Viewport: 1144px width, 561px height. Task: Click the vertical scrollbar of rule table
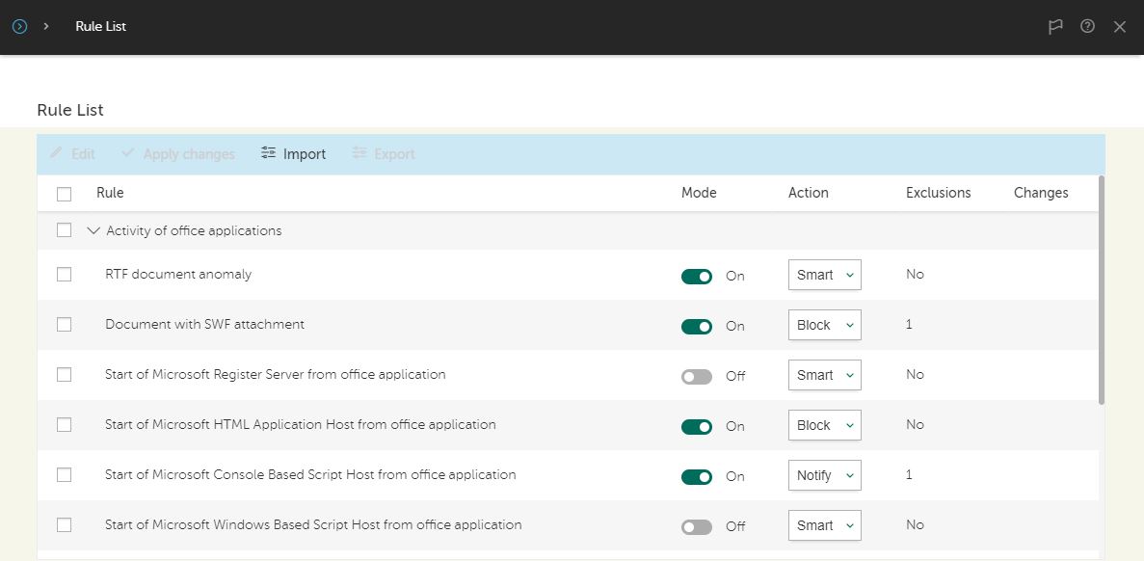pyautogui.click(x=1102, y=289)
